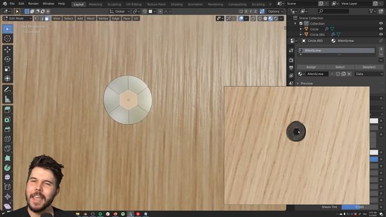Unlink the AllenScrew material
The width and height of the screenshot is (386, 217).
[349, 74]
